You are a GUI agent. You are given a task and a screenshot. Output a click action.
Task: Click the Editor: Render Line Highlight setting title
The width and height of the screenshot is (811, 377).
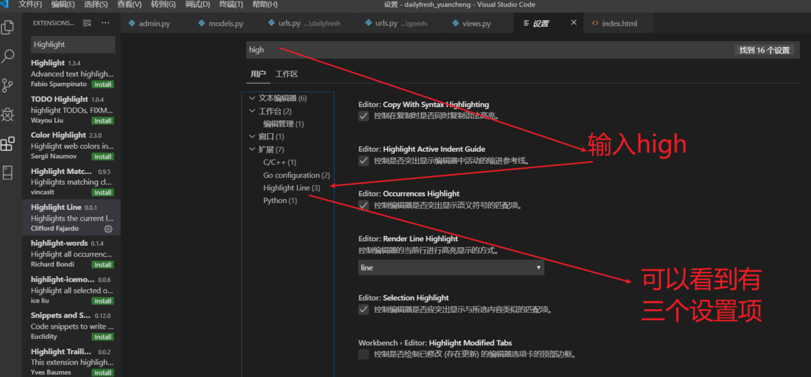coord(408,238)
